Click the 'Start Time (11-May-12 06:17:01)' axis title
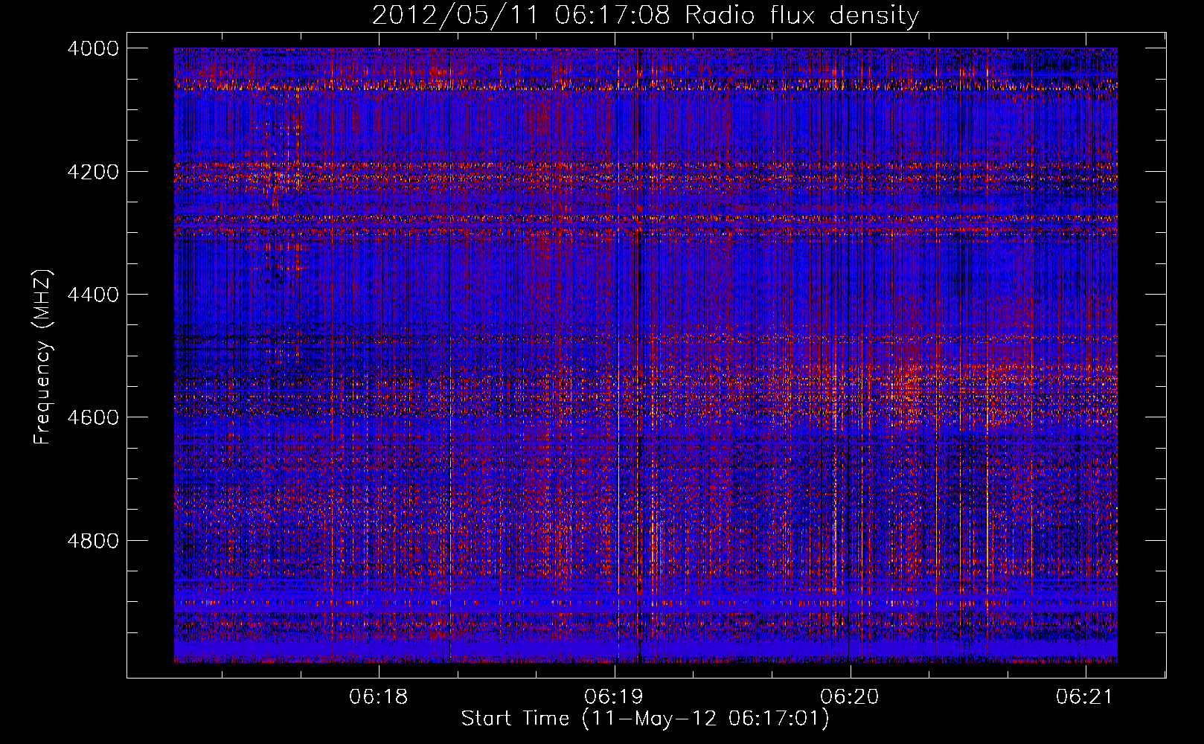Image resolution: width=1204 pixels, height=744 pixels. [x=645, y=719]
